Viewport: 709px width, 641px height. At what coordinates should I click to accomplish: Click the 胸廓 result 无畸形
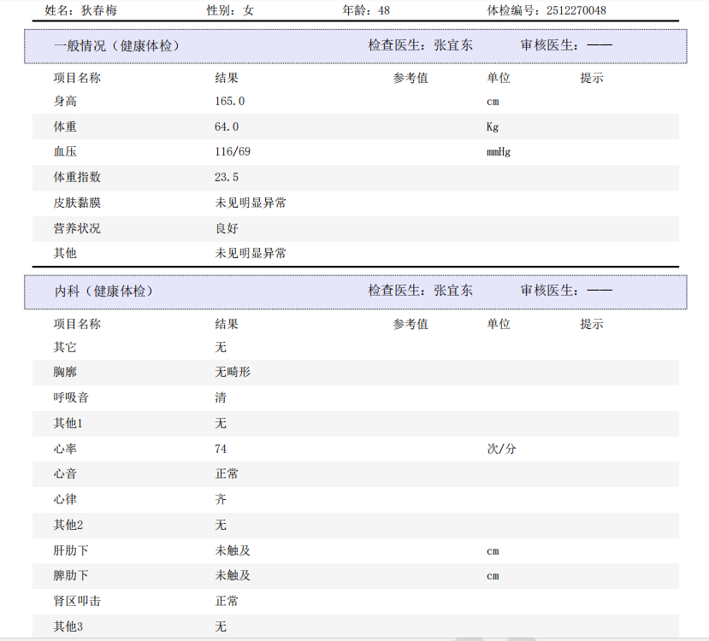click(x=233, y=373)
